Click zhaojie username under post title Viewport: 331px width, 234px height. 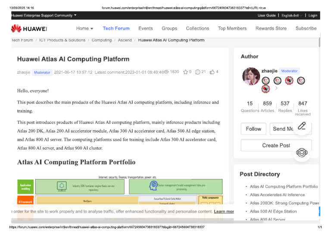tap(24, 72)
